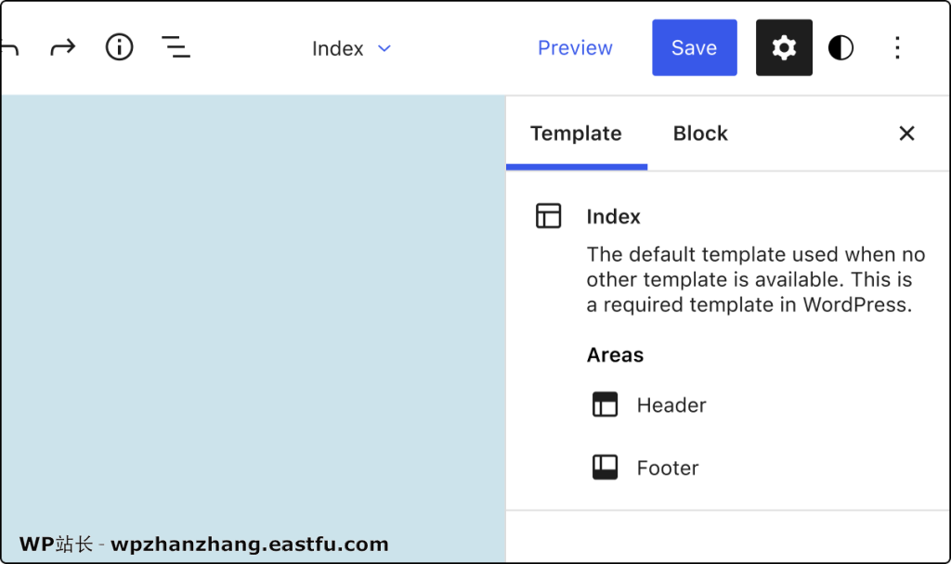Click the Index template name in top bar

pos(338,48)
